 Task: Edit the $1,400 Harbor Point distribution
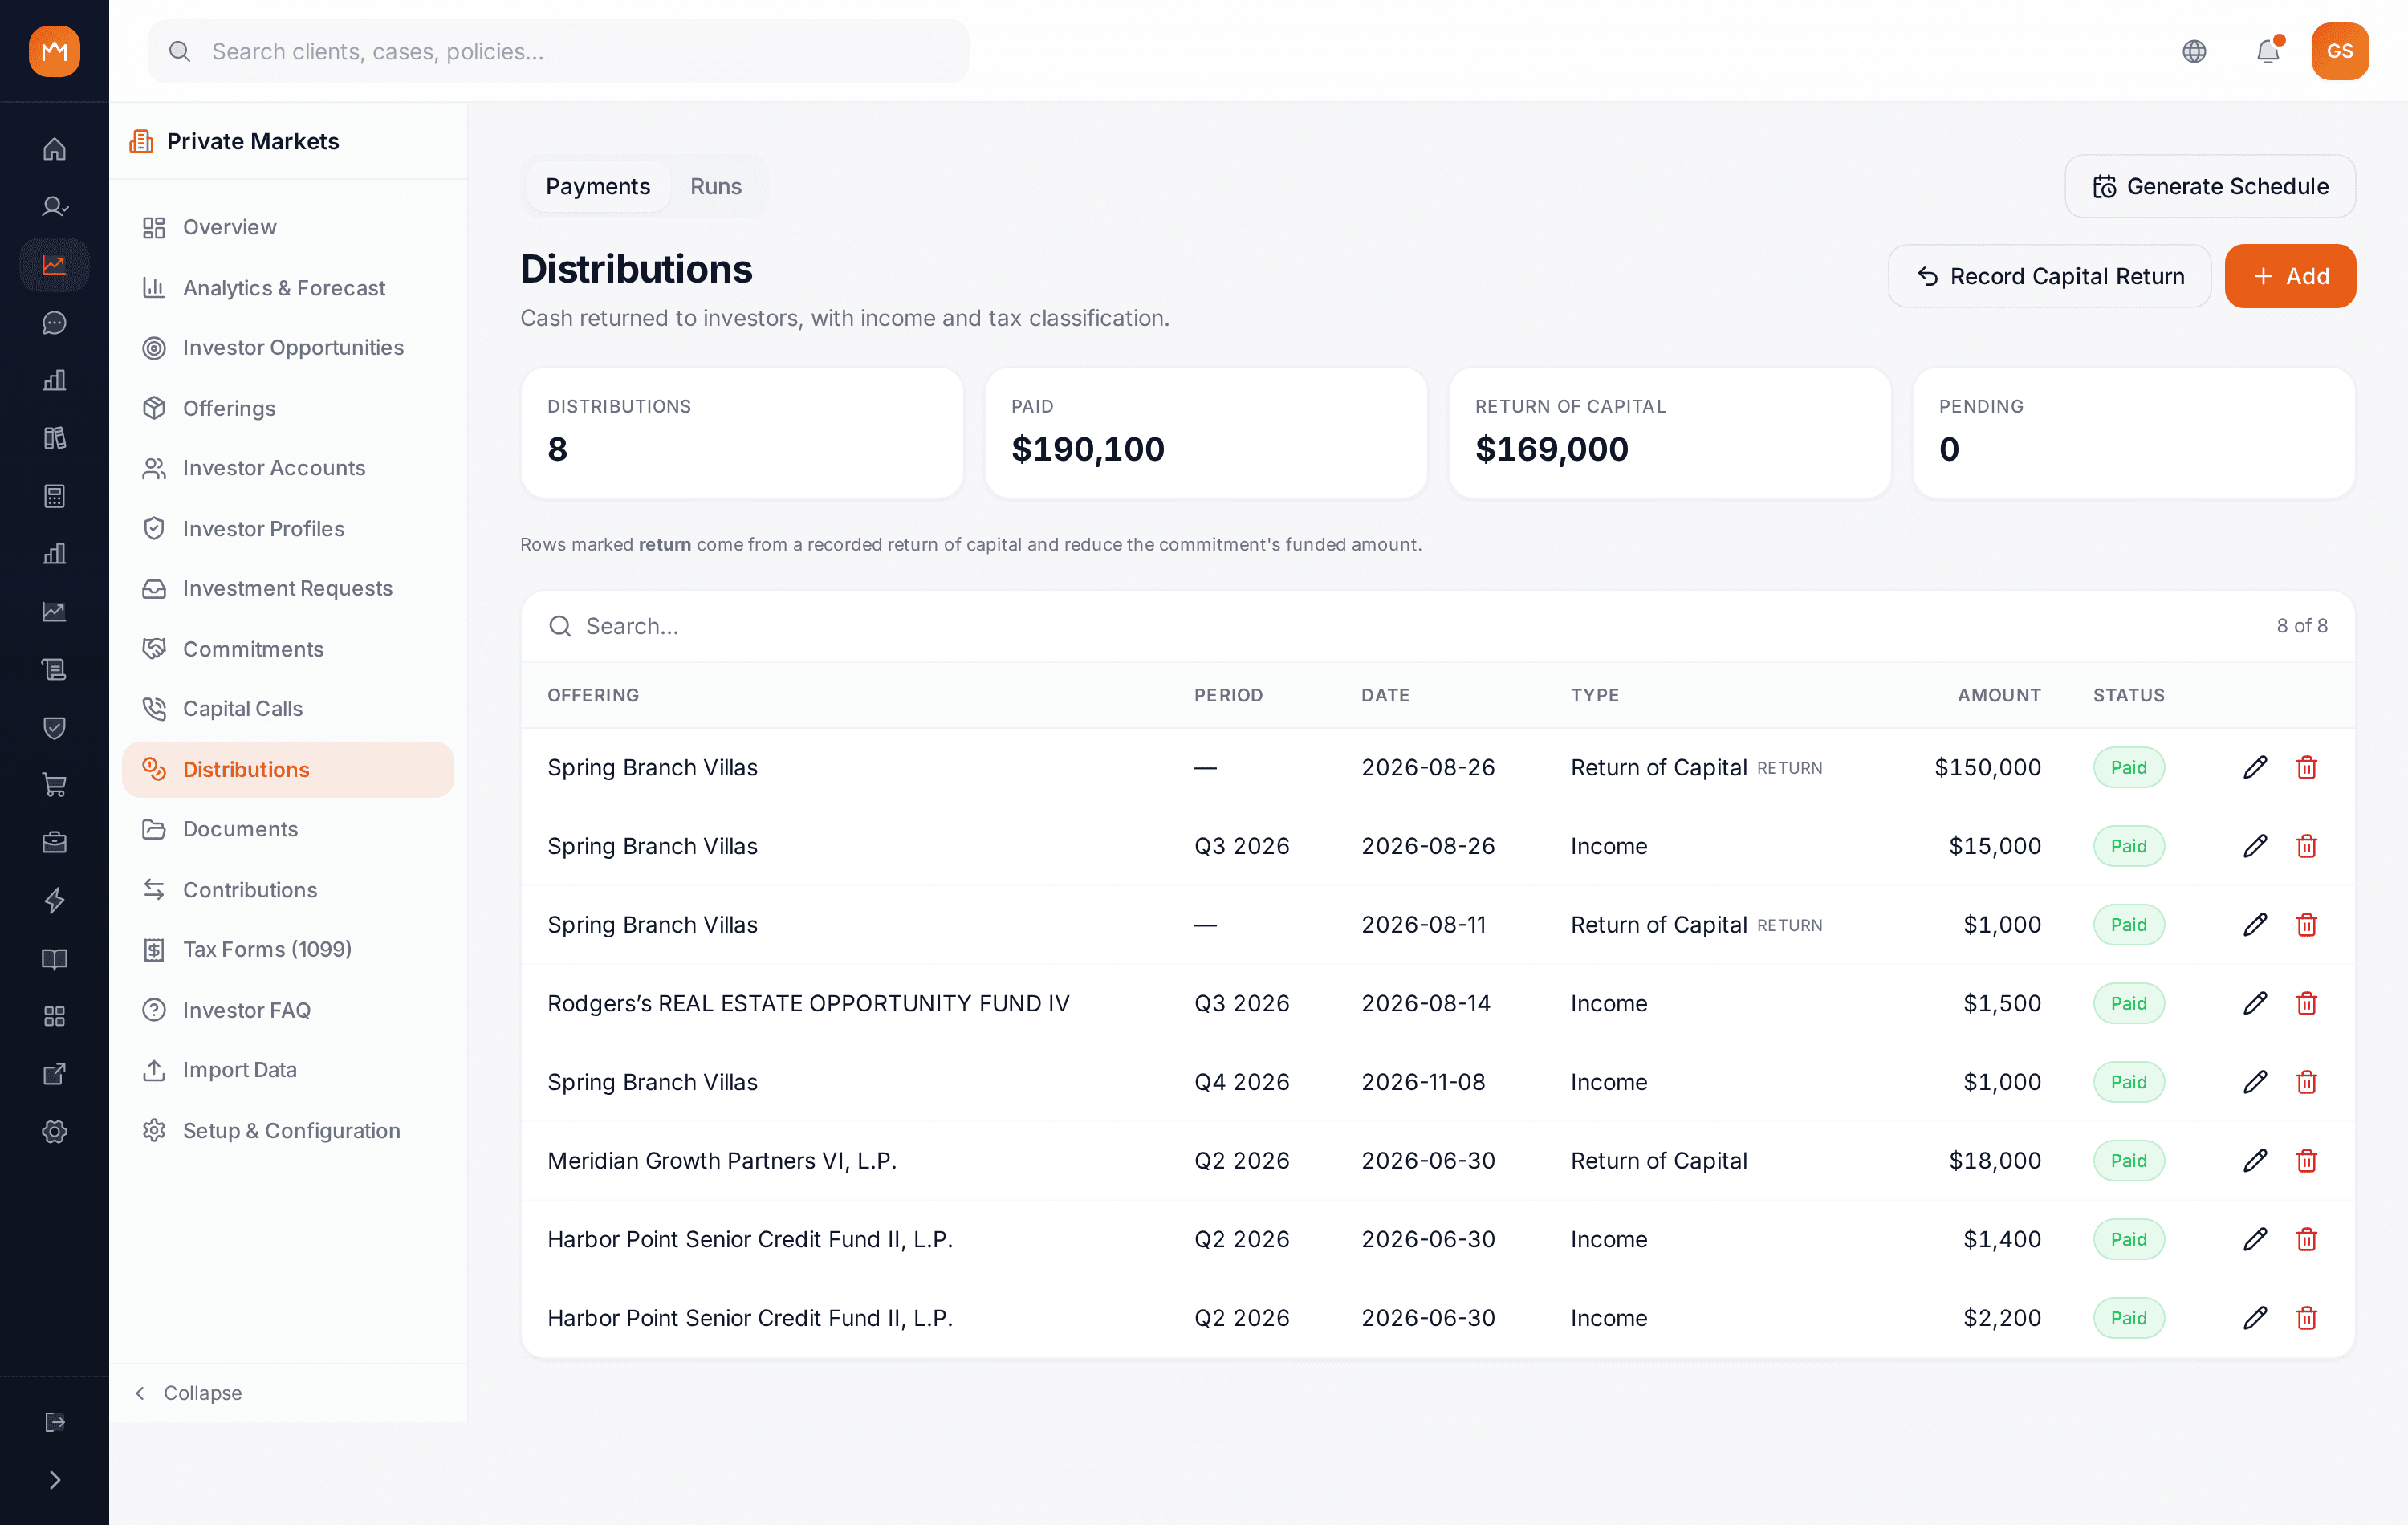pyautogui.click(x=2254, y=1239)
